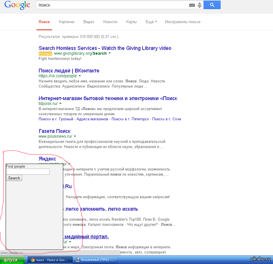Screen dimensions: 273x264
Task: Click the Реклама ad label
Action: pyautogui.click(x=45, y=53)
